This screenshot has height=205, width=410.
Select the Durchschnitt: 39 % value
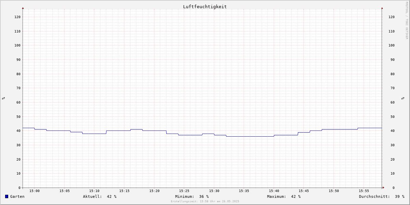coord(382,196)
